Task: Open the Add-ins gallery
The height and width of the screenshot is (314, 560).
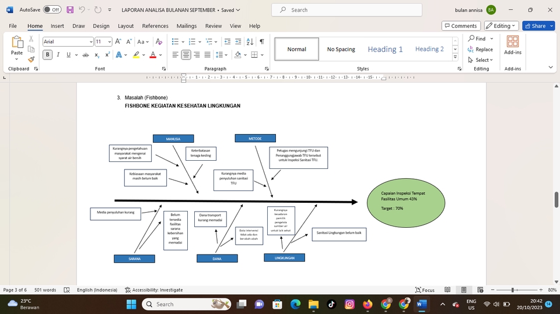Action: [x=513, y=45]
